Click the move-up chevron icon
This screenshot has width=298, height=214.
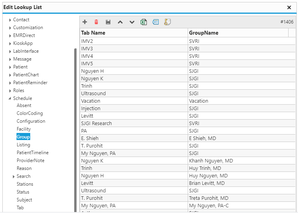(120, 22)
